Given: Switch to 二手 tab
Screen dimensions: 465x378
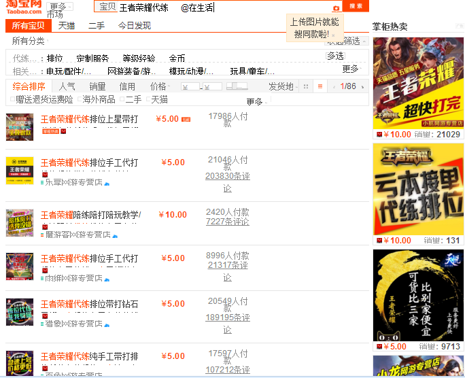Looking at the screenshot, I should click(97, 26).
